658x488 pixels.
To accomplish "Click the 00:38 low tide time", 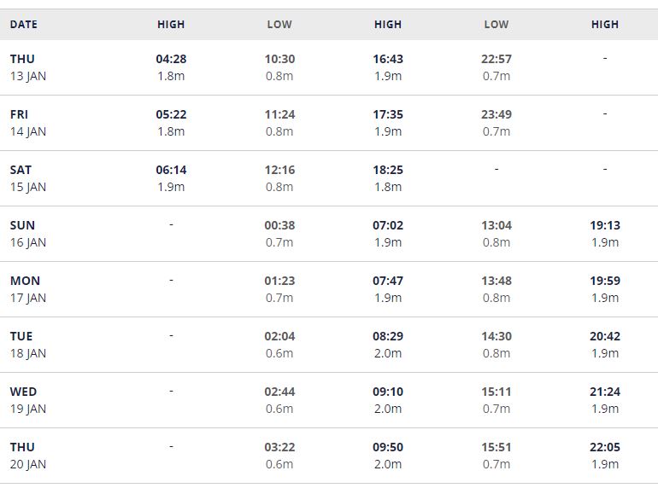I will (x=279, y=225).
